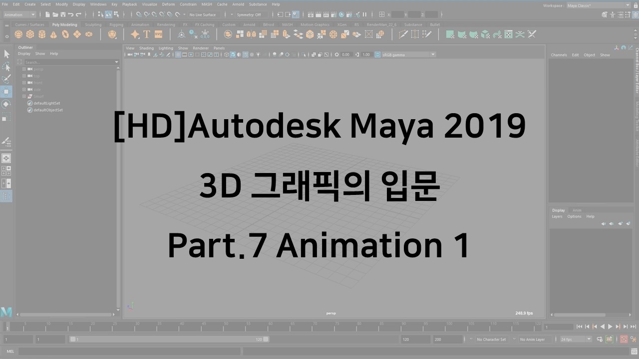639x359 pixels.
Task: Create a polygon plane from shelf
Action: (x=77, y=34)
